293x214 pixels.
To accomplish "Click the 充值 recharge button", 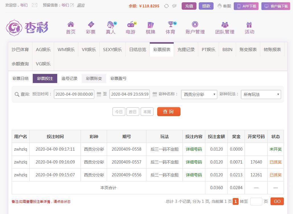I will point(189,6).
